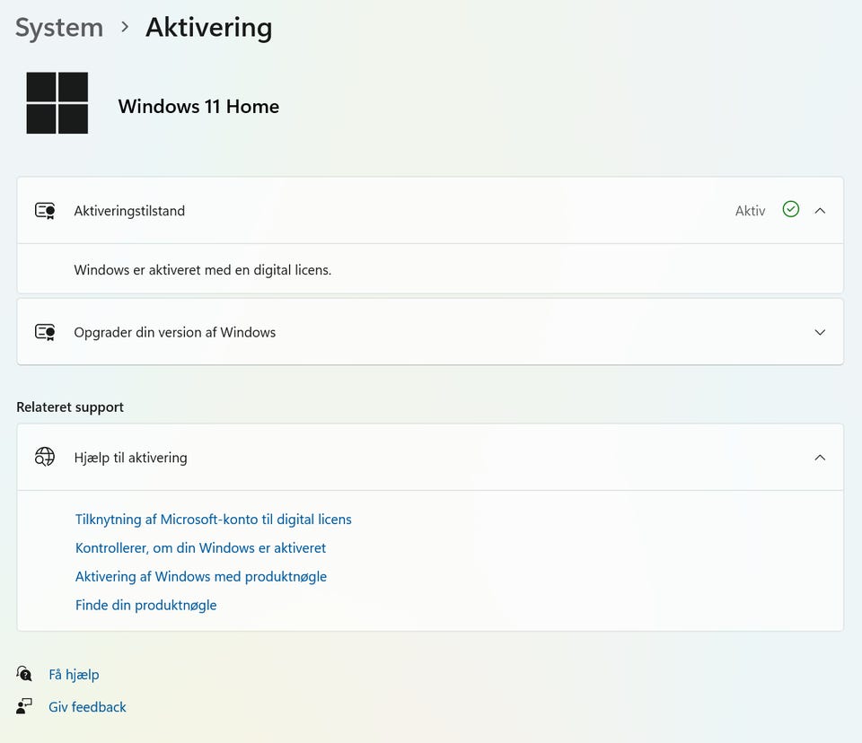Click the Aktiveringstilstand certificate icon

click(45, 211)
